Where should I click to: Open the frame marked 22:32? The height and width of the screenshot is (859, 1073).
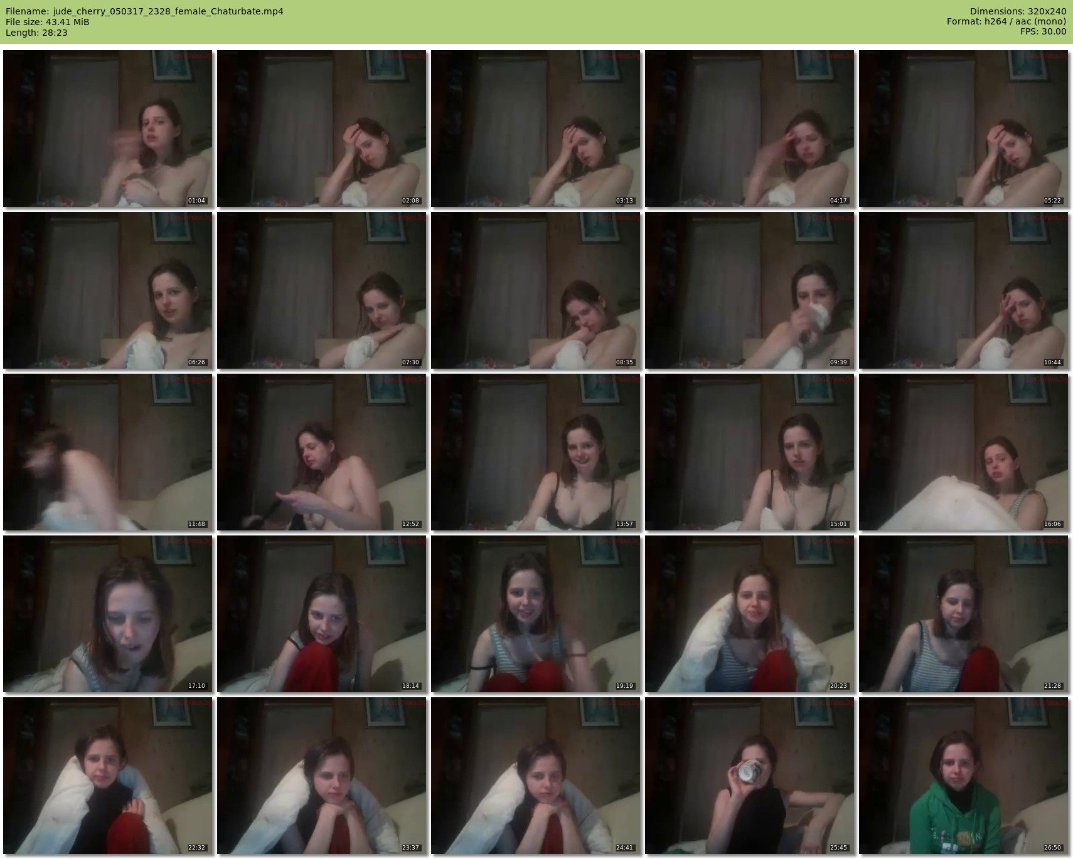pos(108,776)
